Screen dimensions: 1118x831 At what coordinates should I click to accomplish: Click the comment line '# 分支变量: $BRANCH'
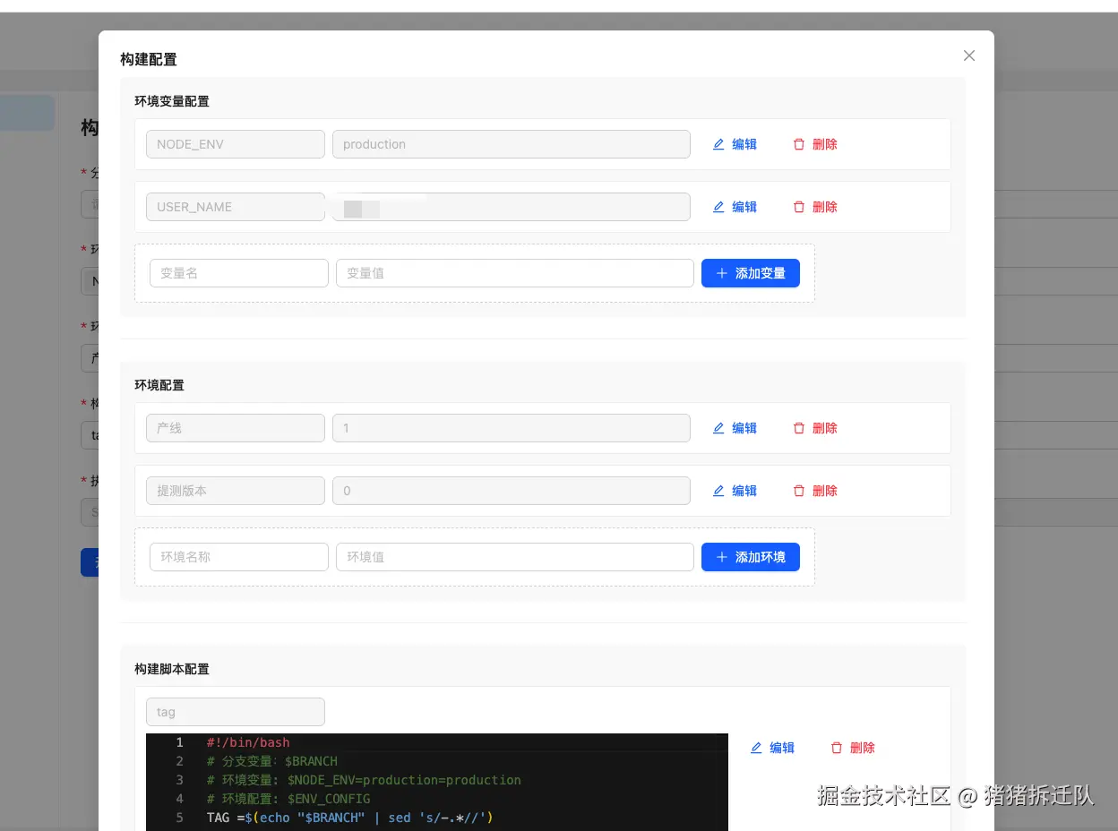click(x=271, y=761)
